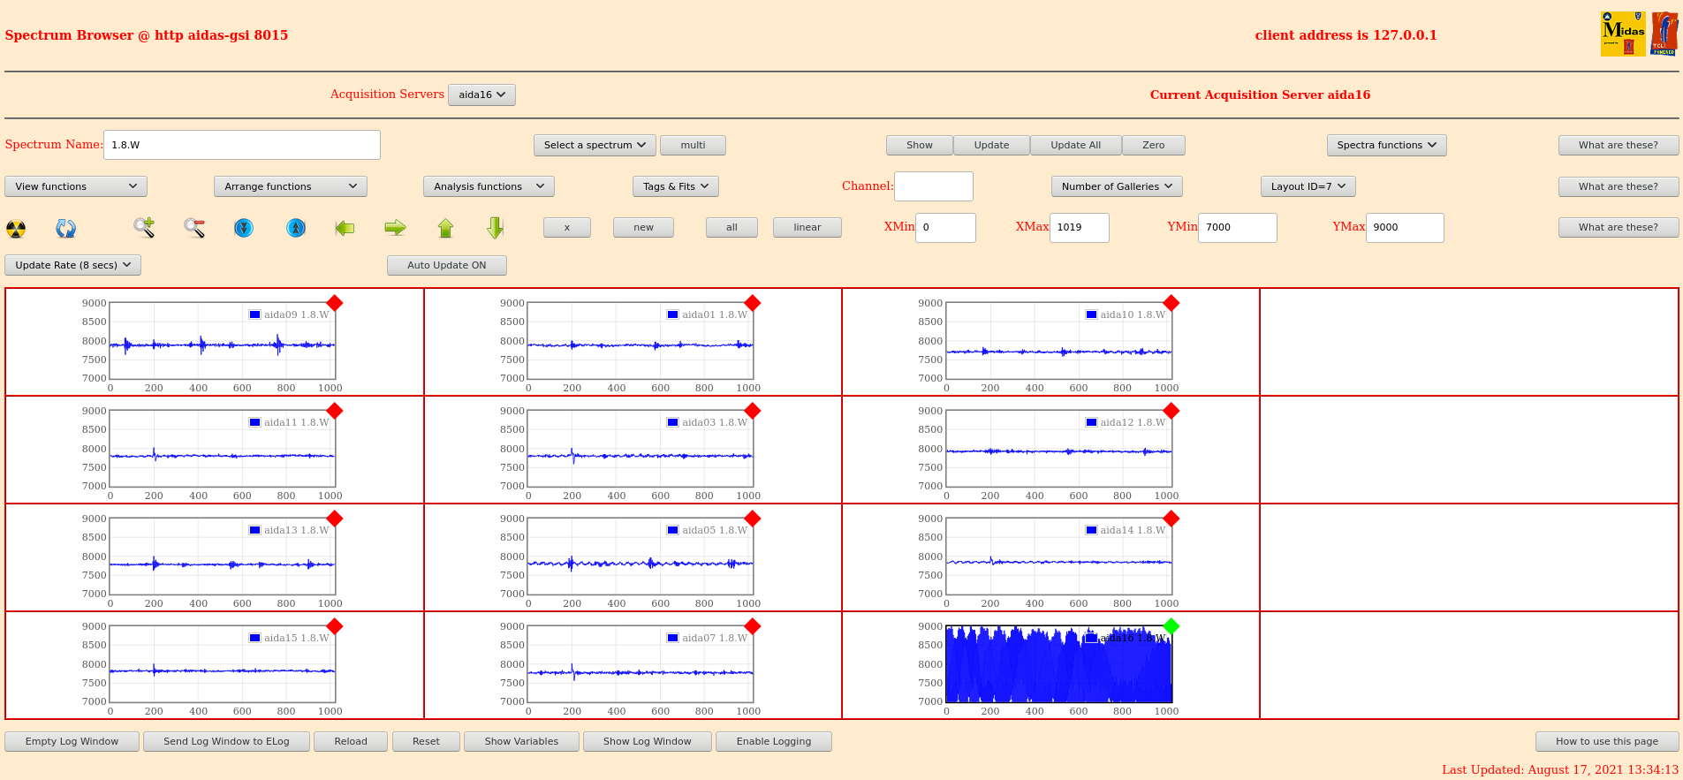1683x780 pixels.
Task: Open the Number of Galleries dropdown
Action: [1116, 186]
